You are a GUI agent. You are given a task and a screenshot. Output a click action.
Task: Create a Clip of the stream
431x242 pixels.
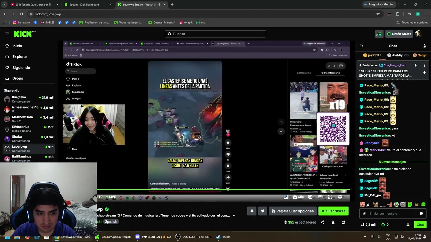(x=298, y=197)
